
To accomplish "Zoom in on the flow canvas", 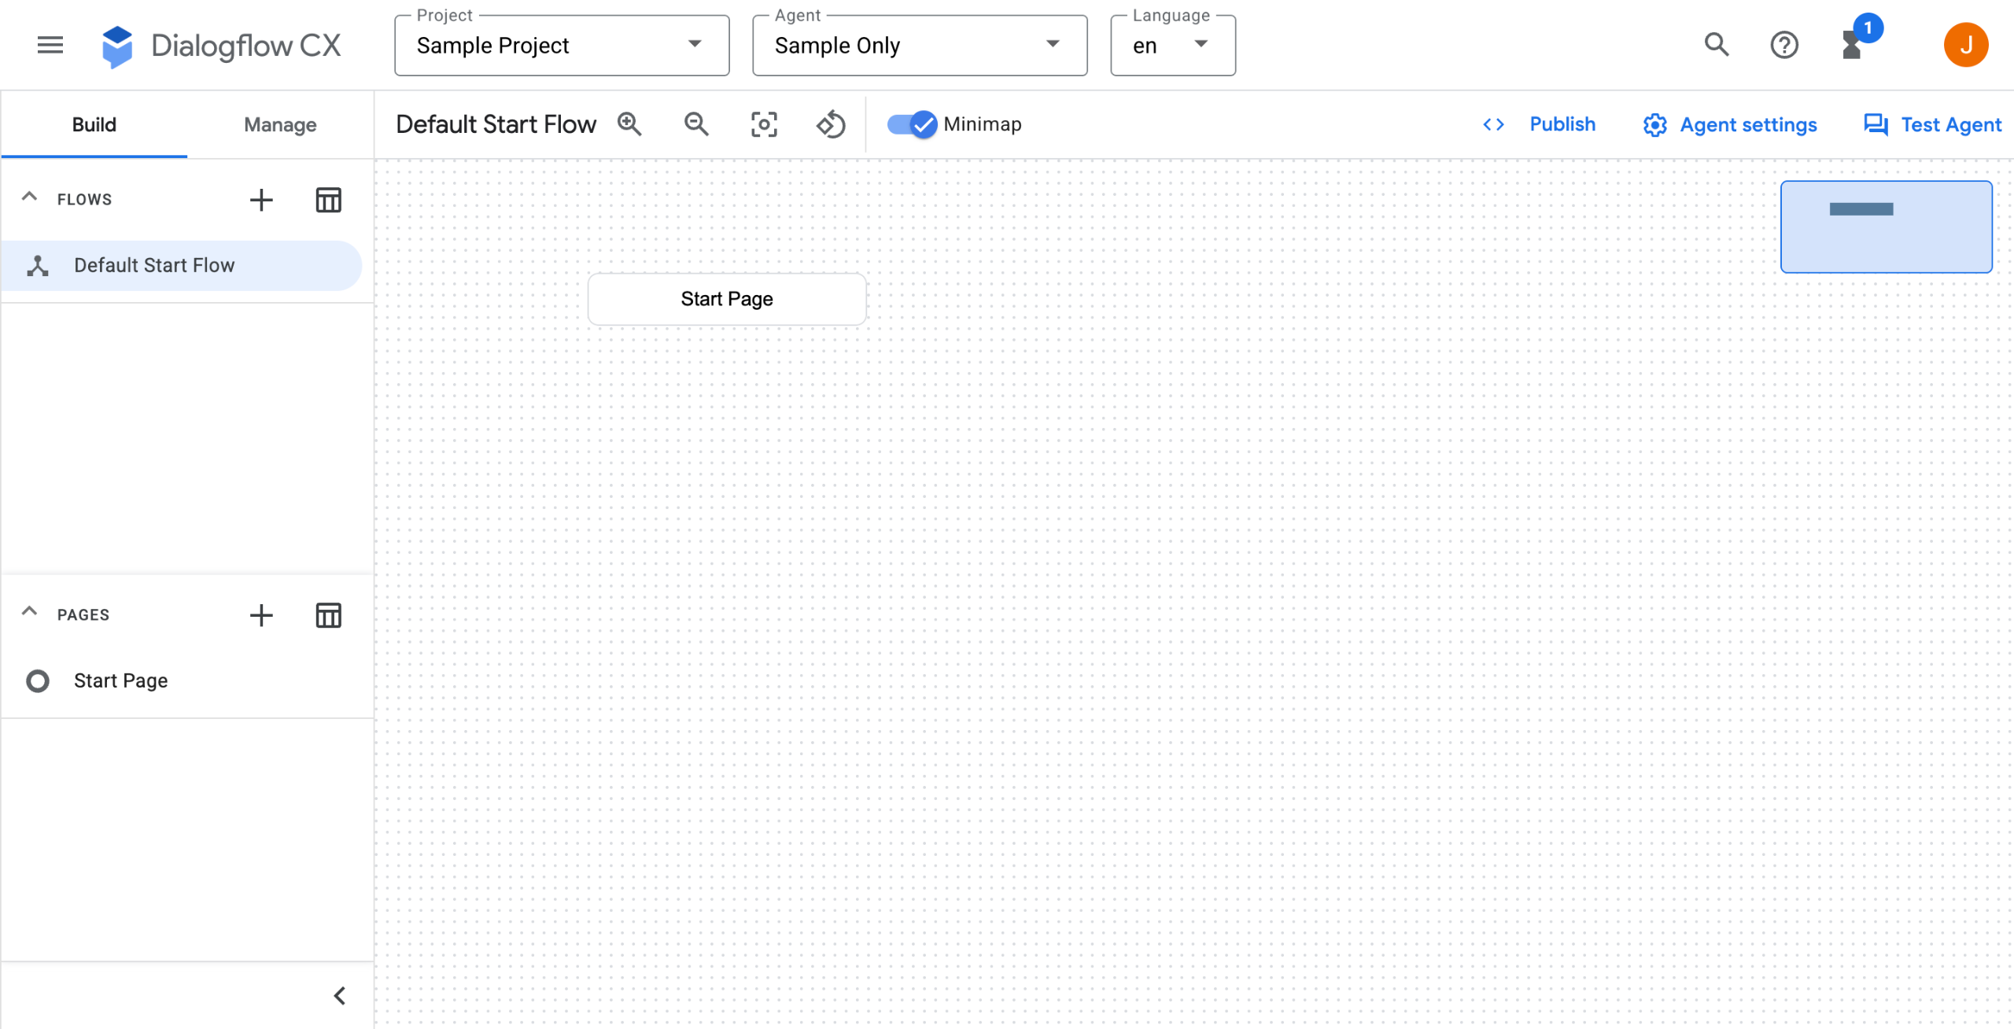I will pyautogui.click(x=629, y=124).
